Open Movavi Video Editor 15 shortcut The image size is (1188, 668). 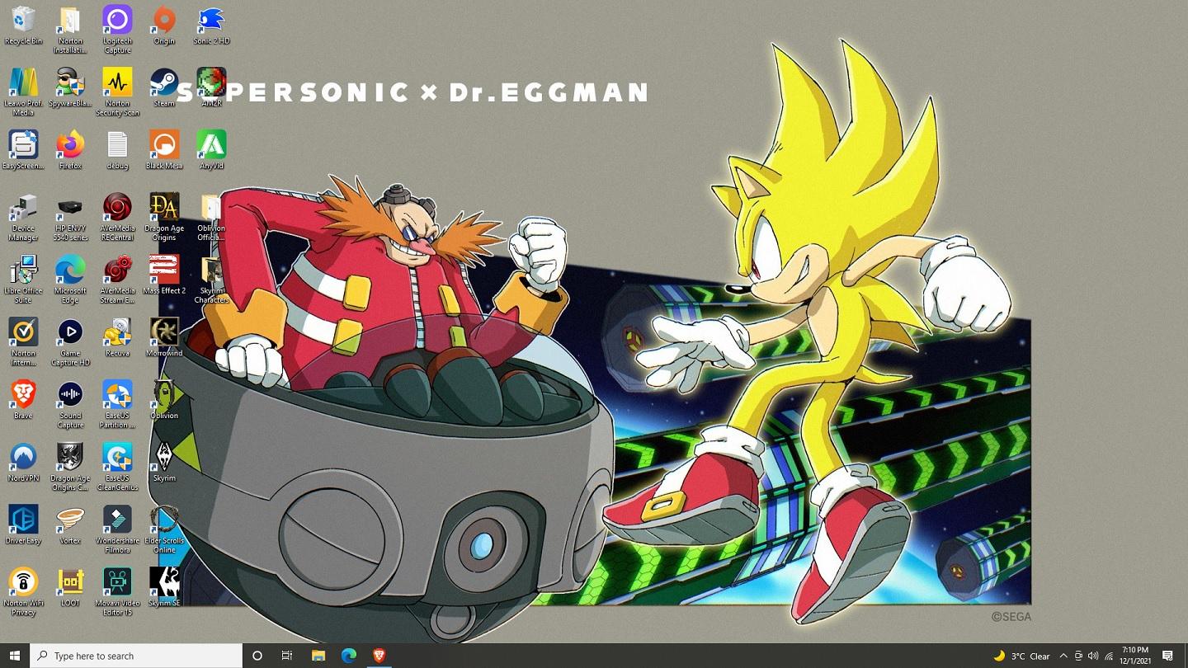(117, 593)
